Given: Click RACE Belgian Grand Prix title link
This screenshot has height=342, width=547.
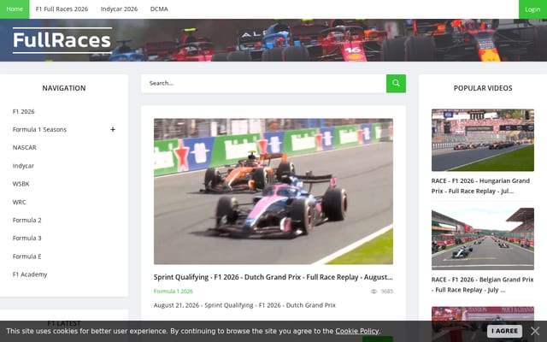Looking at the screenshot, I should coord(482,285).
